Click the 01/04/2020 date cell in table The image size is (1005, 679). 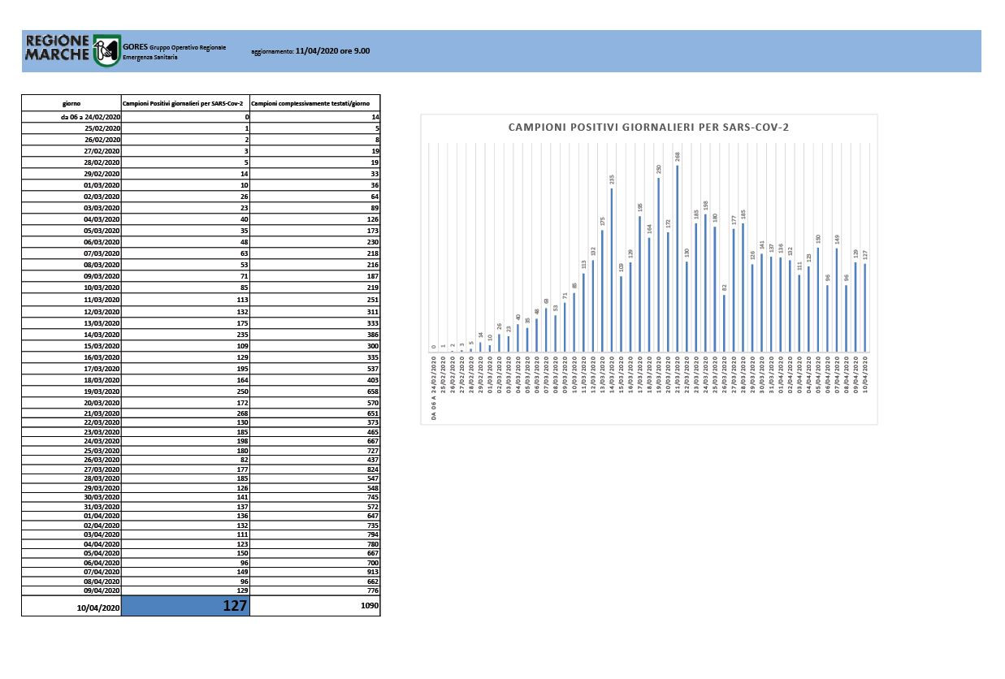pyautogui.click(x=71, y=516)
